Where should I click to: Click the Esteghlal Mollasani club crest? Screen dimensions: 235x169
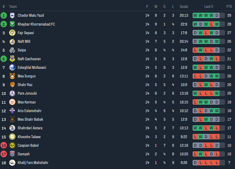(x=12, y=67)
